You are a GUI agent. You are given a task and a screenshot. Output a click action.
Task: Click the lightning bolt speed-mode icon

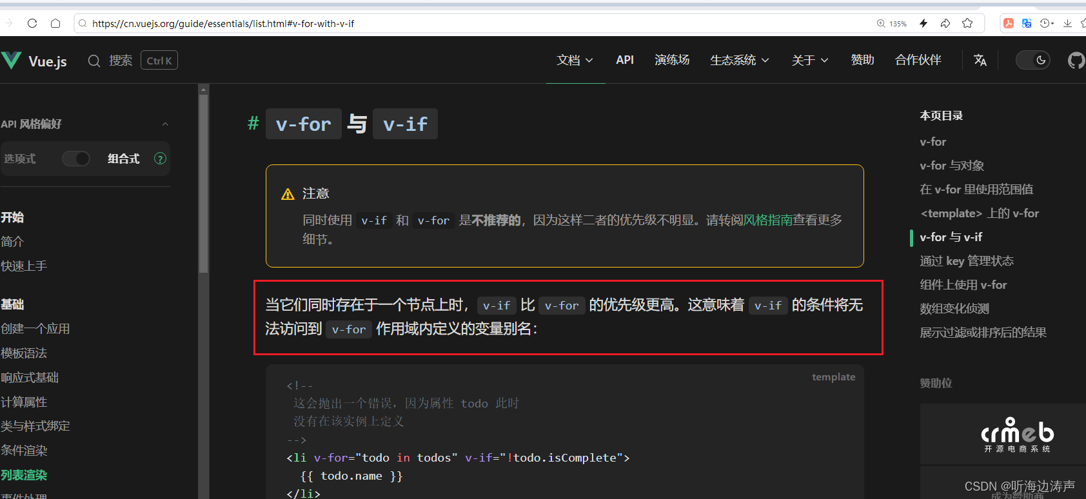(x=923, y=23)
